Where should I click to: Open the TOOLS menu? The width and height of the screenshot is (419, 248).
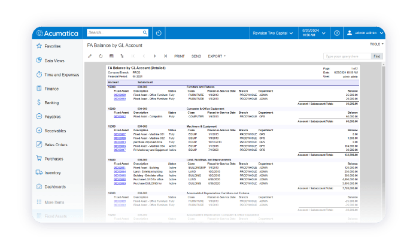(377, 44)
